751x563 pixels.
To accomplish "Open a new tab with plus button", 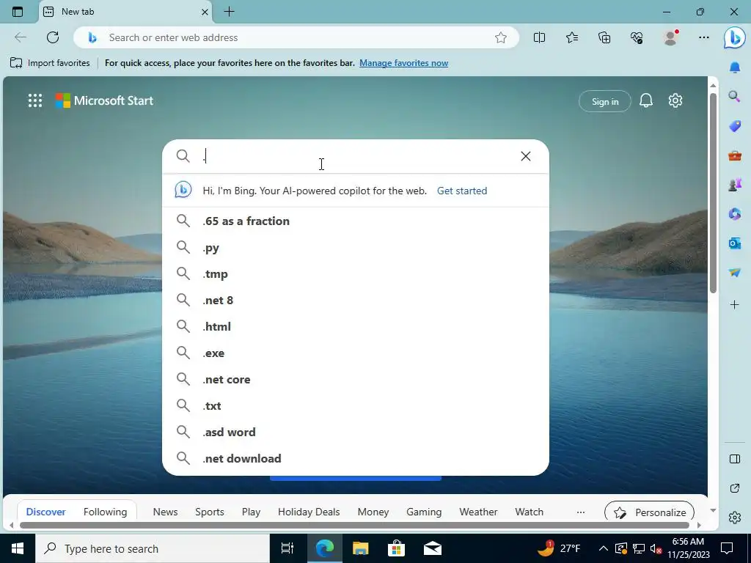I will (229, 12).
